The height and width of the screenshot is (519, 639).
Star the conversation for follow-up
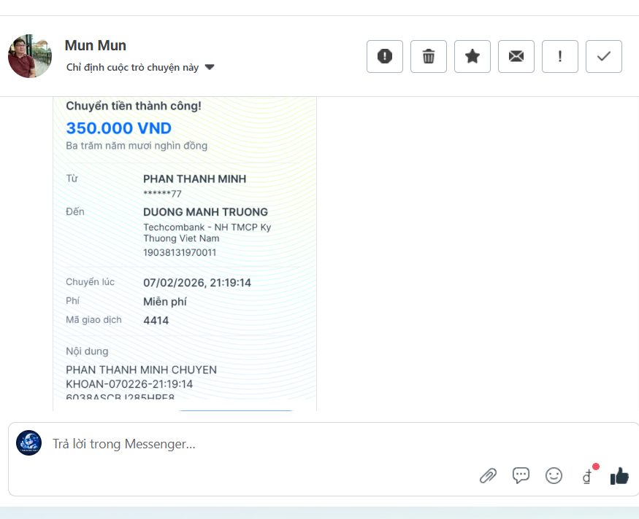pyautogui.click(x=472, y=56)
